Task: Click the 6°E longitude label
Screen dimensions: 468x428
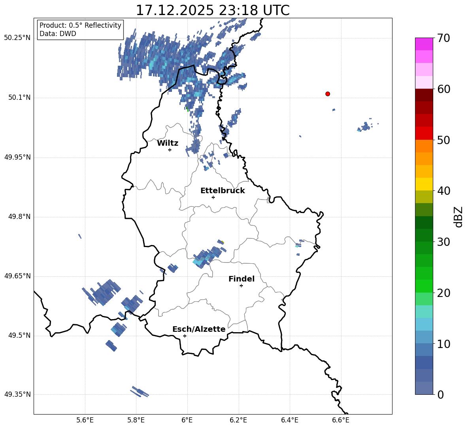Action: coord(187,420)
